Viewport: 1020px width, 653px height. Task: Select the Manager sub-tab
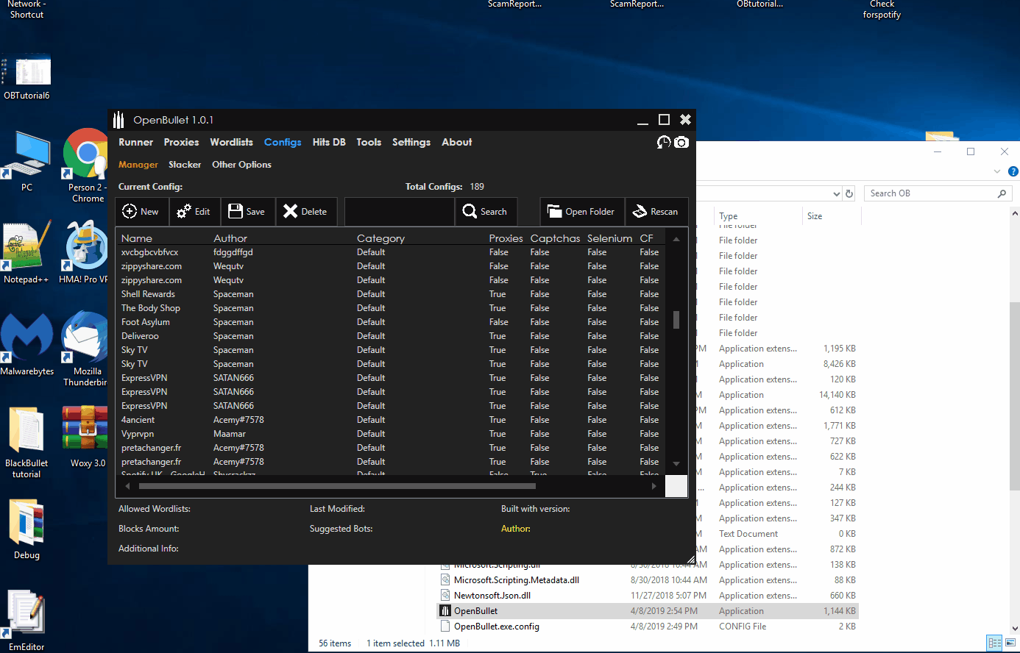tap(138, 165)
